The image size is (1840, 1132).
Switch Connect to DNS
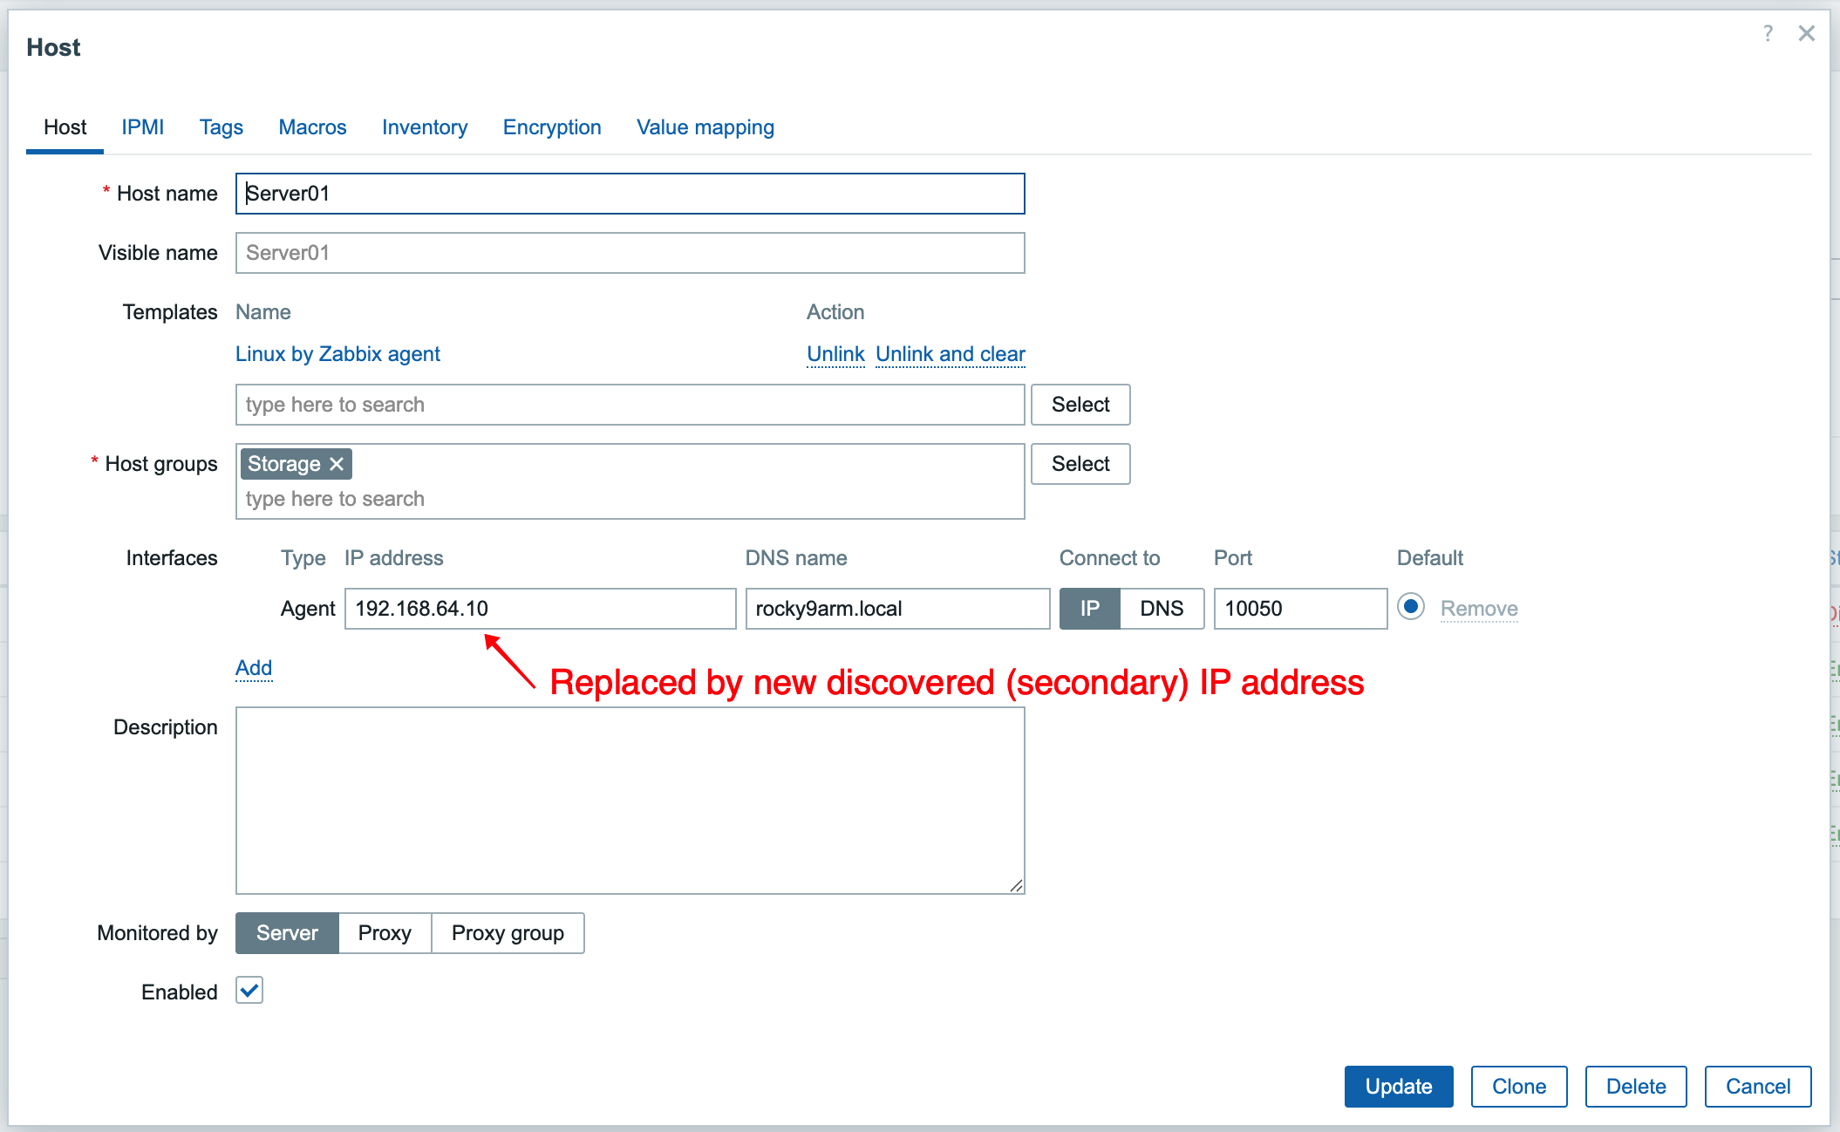(1162, 609)
